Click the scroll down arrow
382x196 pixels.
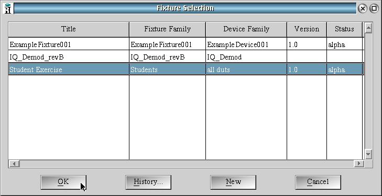click(368, 154)
